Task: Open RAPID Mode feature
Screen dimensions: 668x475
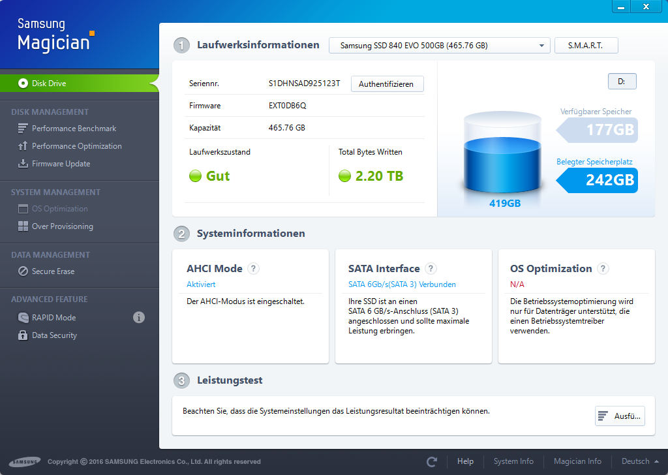Action: (x=53, y=317)
